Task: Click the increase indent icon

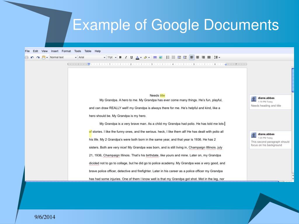Action: coord(185,57)
